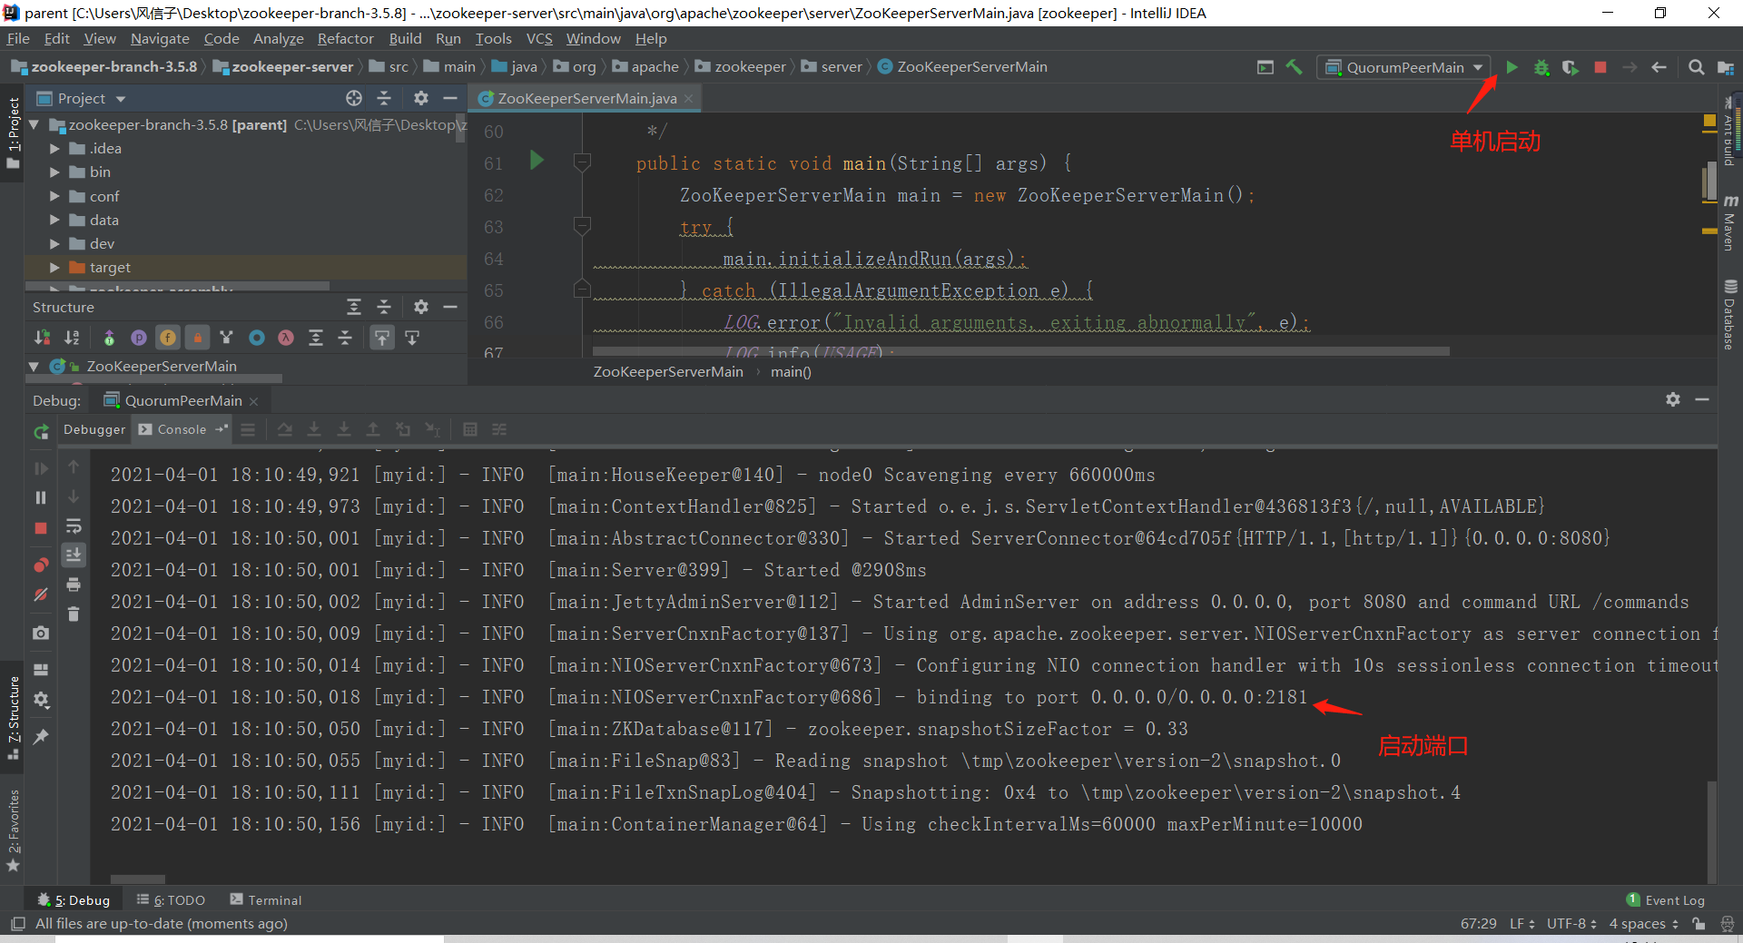1743x943 pixels.
Task: Toggle sort by visibility in Structure toolbar
Action: pyautogui.click(x=43, y=338)
